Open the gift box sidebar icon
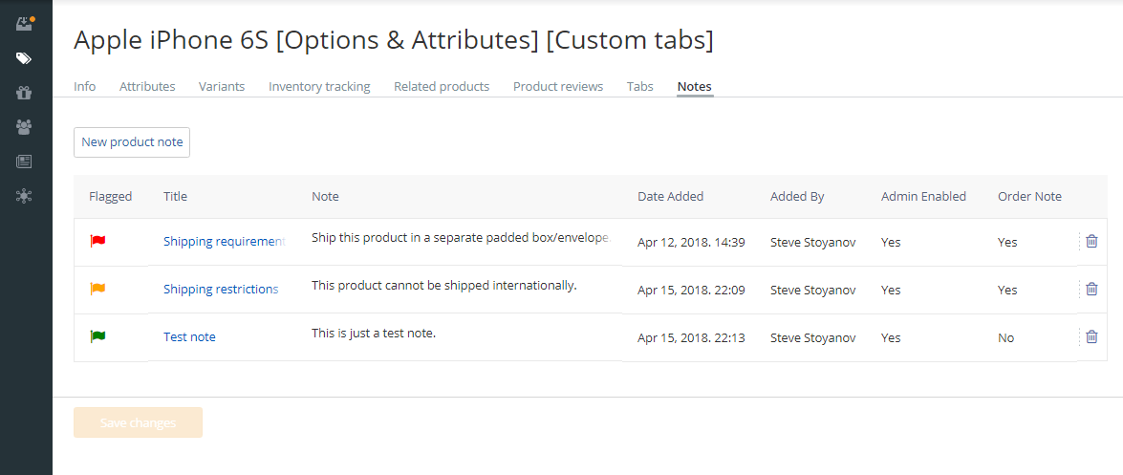Viewport: 1123px width, 475px height. click(24, 93)
